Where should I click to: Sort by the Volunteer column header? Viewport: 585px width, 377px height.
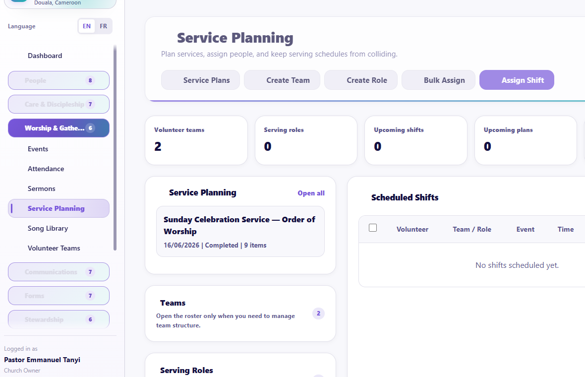pyautogui.click(x=412, y=229)
